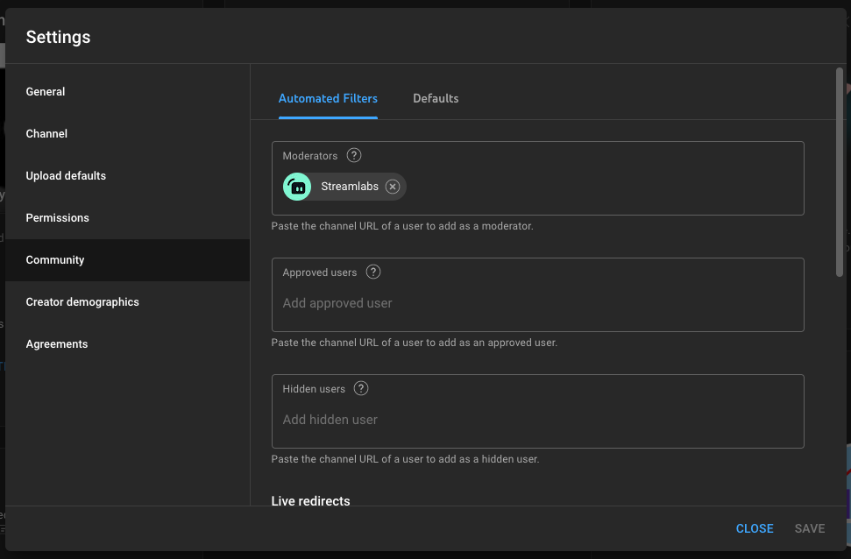Click in the Moderators field after Streamlabs
Viewport: 851px width, 559px height.
click(x=596, y=187)
